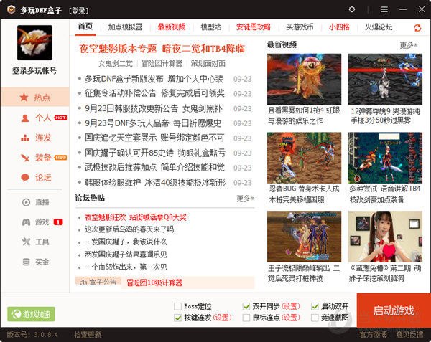Open 游戏 gamepad icon in sidebar

(26, 222)
